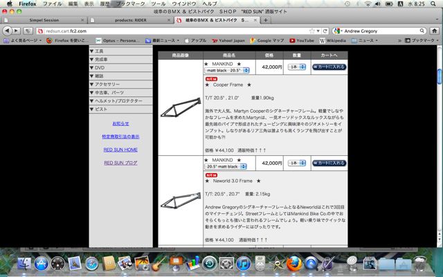Open Keynote podium icon in the Dock
The image size is (443, 277).
[x=176, y=263]
